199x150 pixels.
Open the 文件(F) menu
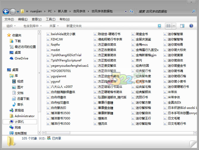(9, 19)
